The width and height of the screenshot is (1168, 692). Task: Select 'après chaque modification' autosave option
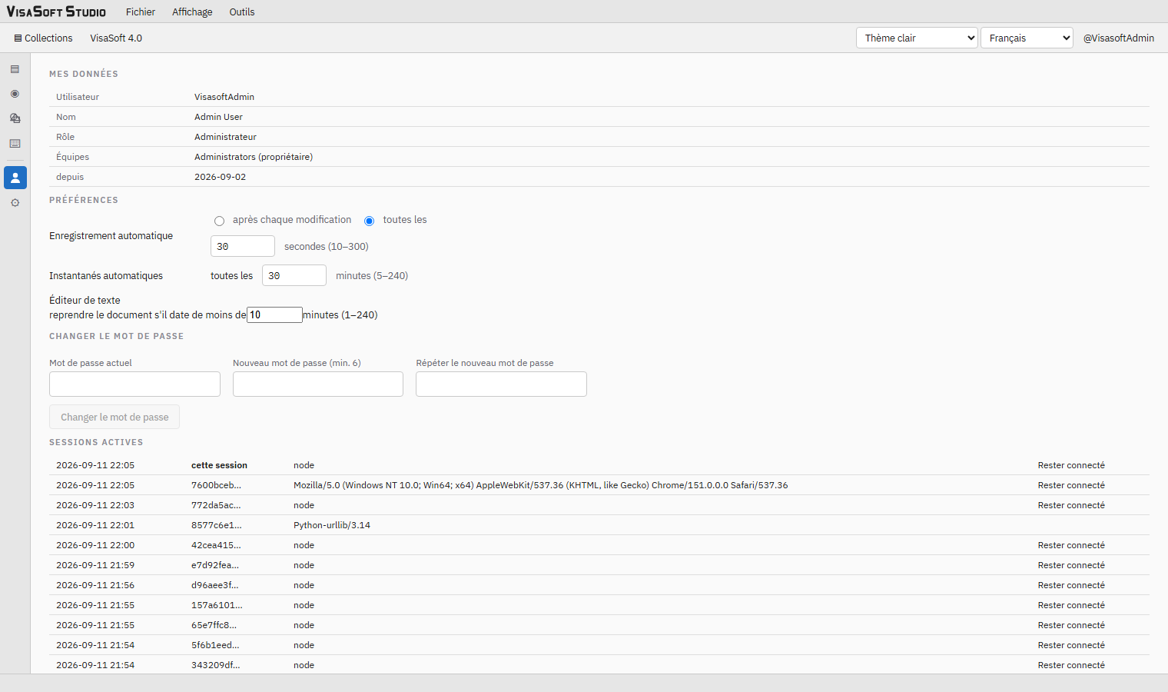click(x=220, y=221)
